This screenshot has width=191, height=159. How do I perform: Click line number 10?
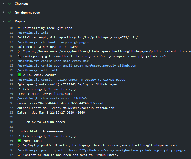[11, 28]
